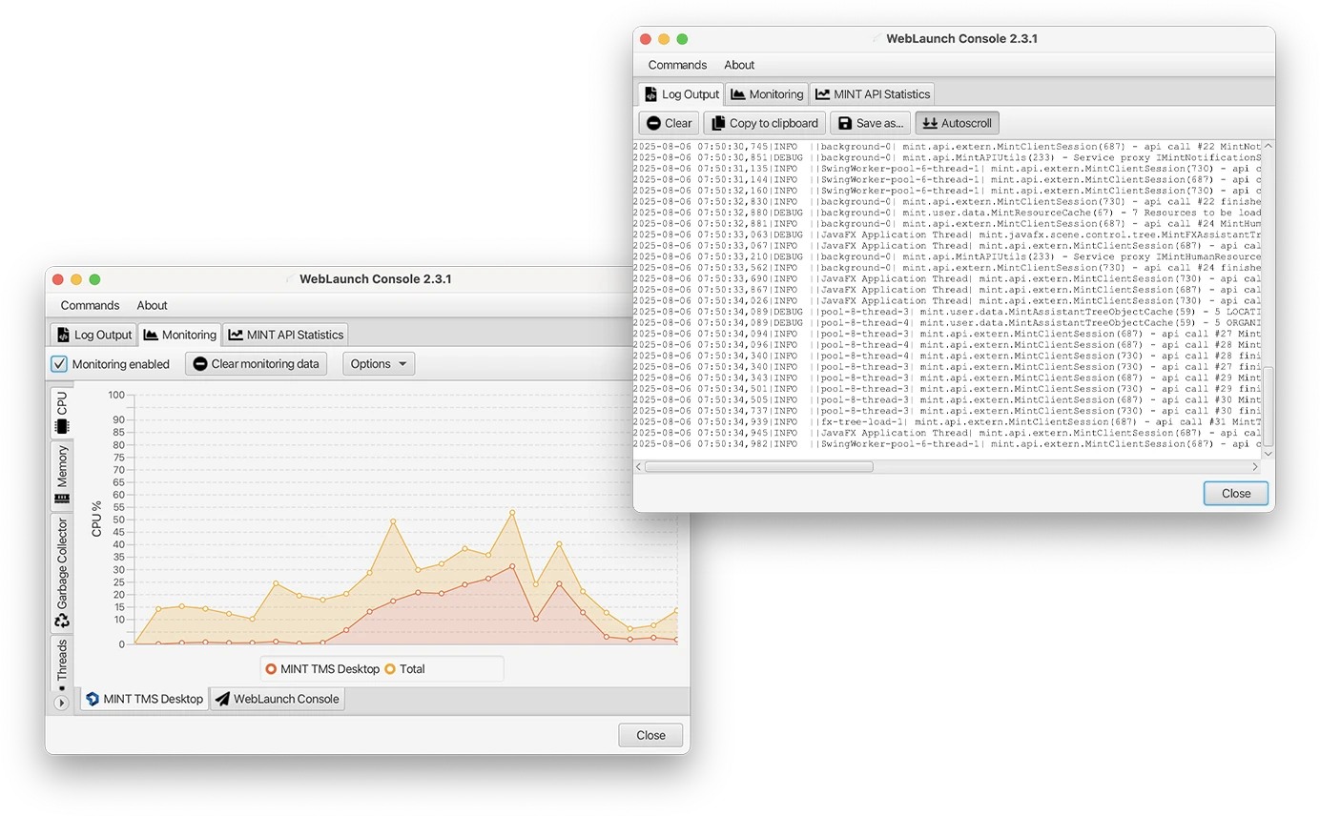
Task: Open Commands menu in right window
Action: point(677,65)
